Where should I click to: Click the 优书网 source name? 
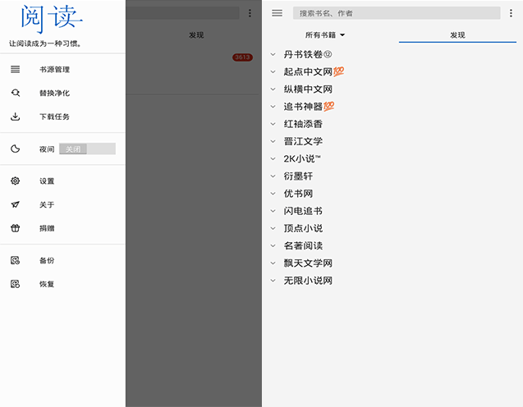[x=298, y=194]
